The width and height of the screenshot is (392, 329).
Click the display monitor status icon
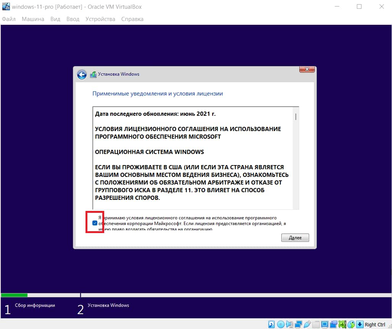pos(324,324)
